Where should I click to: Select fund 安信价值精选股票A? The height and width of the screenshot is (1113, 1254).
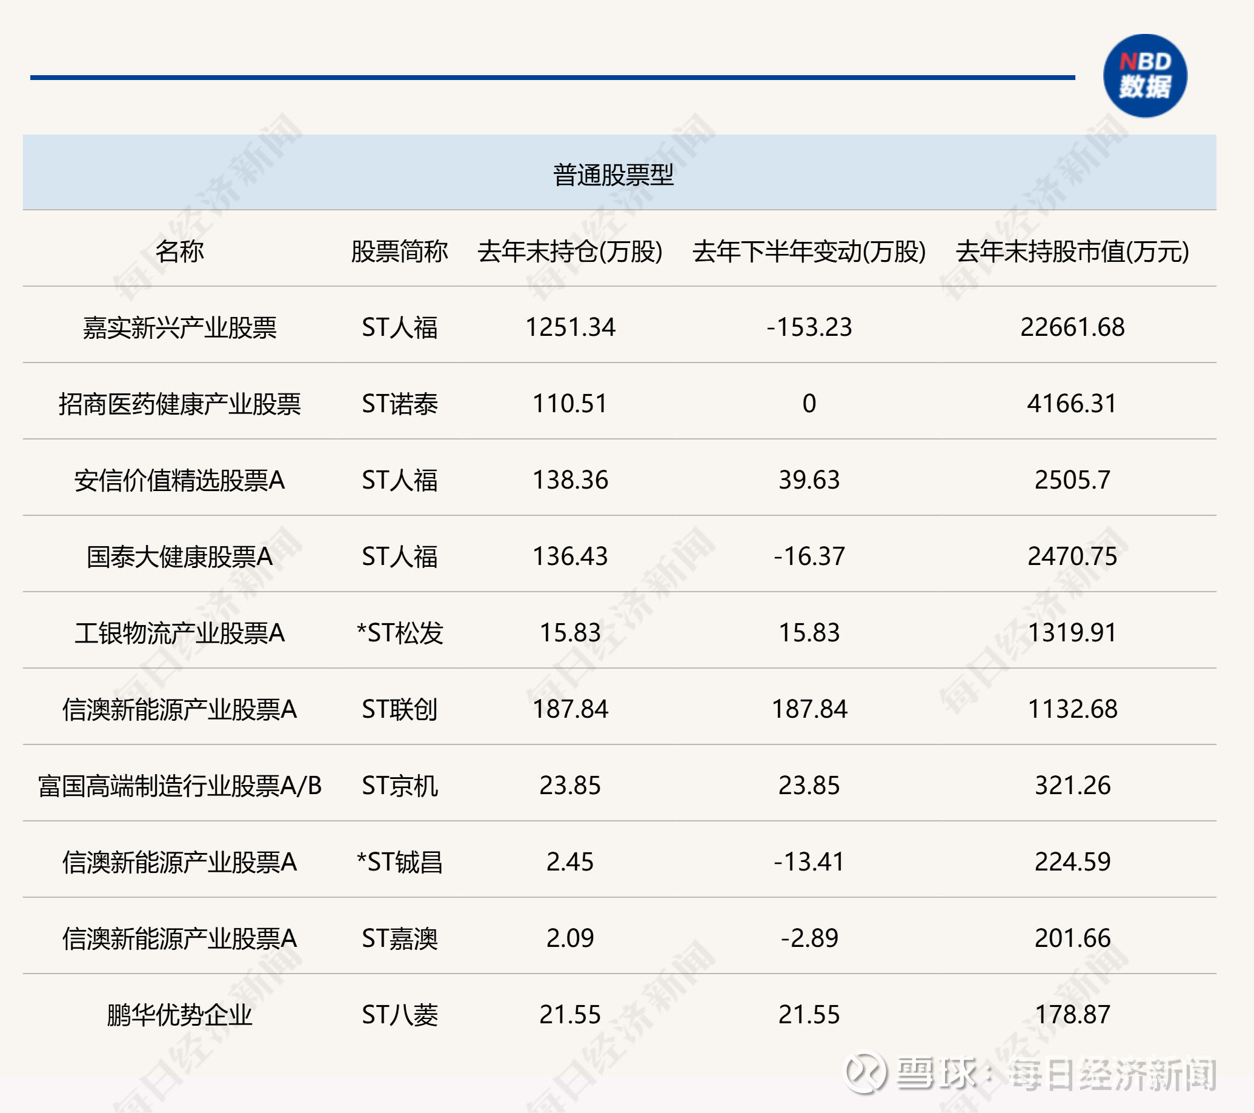(x=179, y=480)
